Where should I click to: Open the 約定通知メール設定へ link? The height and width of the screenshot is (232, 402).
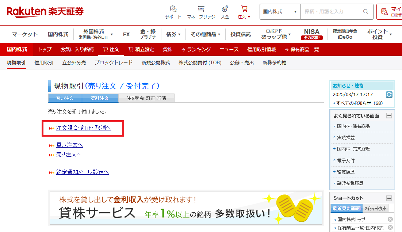click(x=83, y=172)
